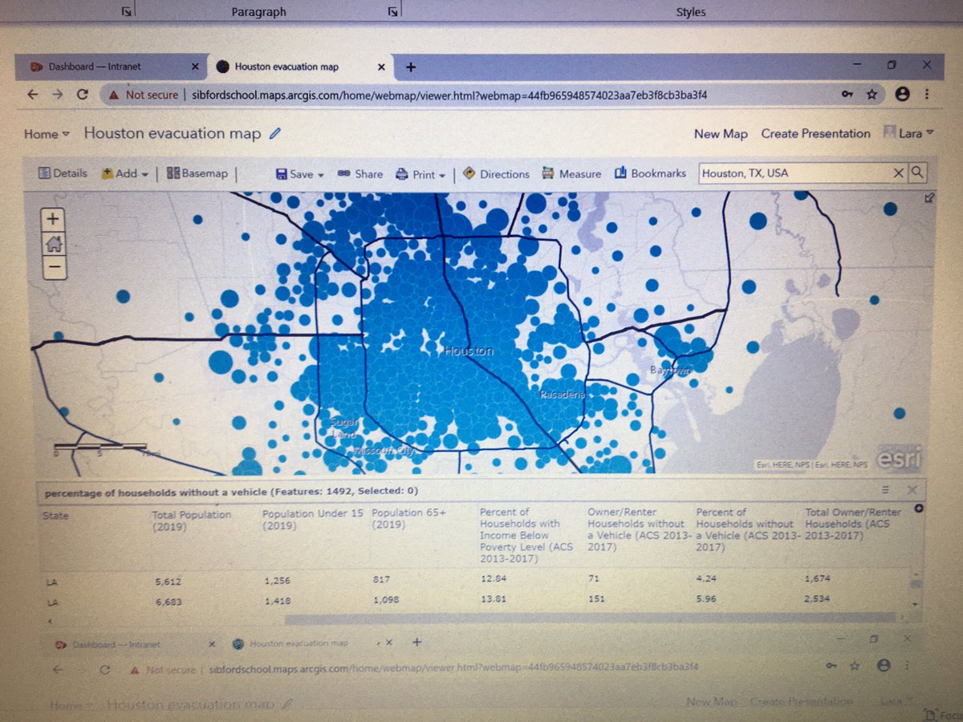Click Create Presentation link
The height and width of the screenshot is (722, 963).
coord(815,133)
